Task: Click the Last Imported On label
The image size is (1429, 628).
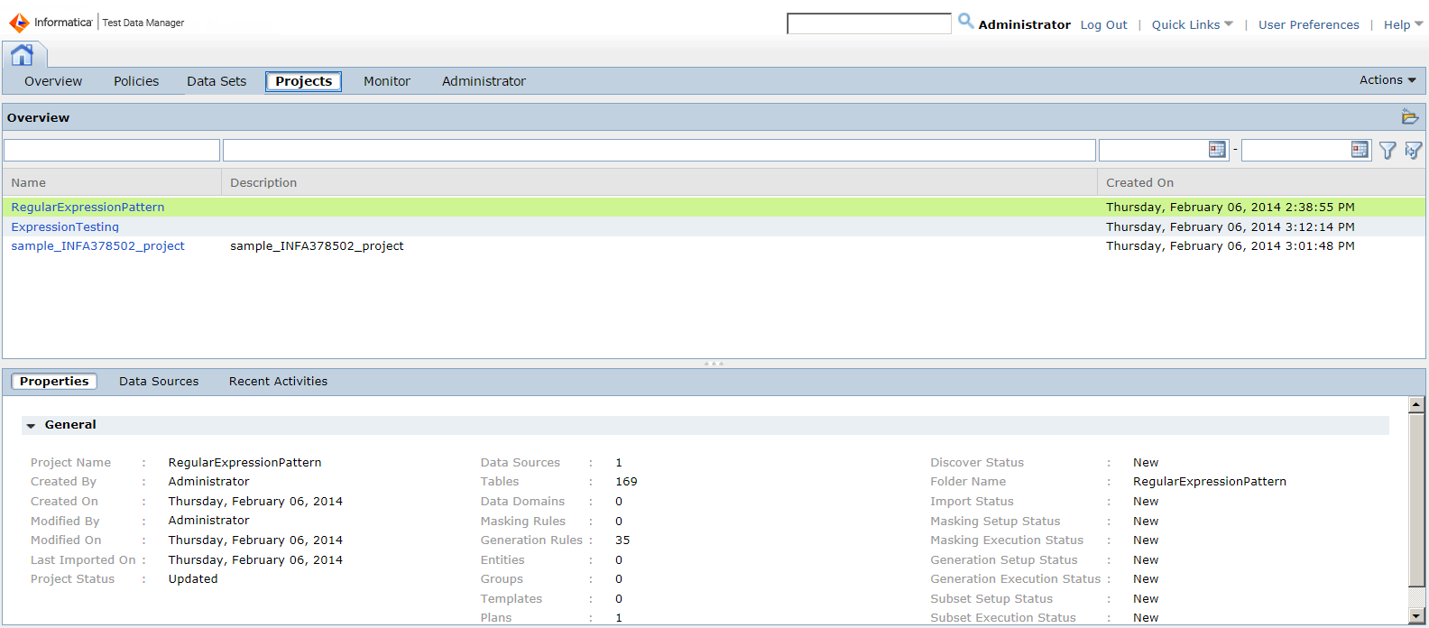Action: pos(83,560)
